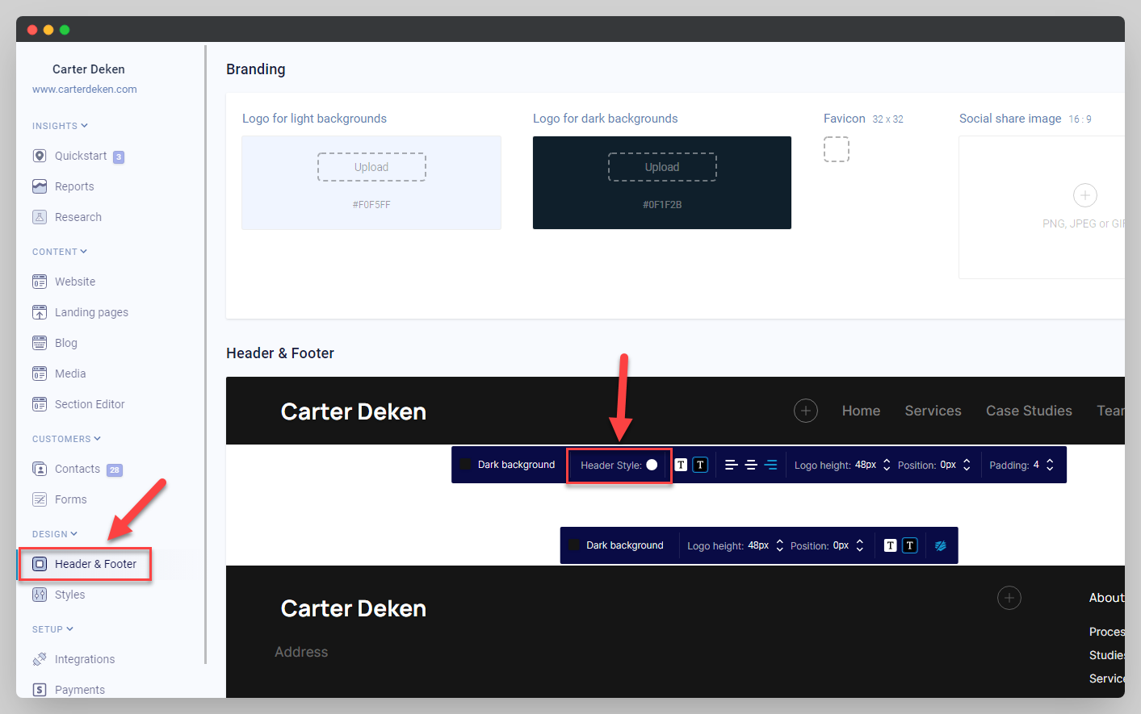Viewport: 1141px width, 714px height.
Task: Open the www.carterdeken.com link
Action: pos(85,90)
